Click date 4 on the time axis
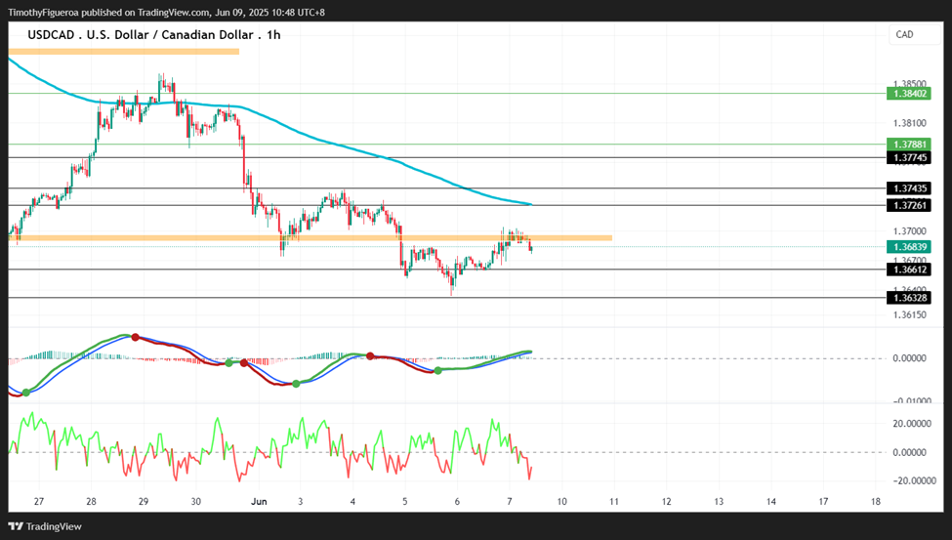This screenshot has width=952, height=540. click(x=352, y=501)
